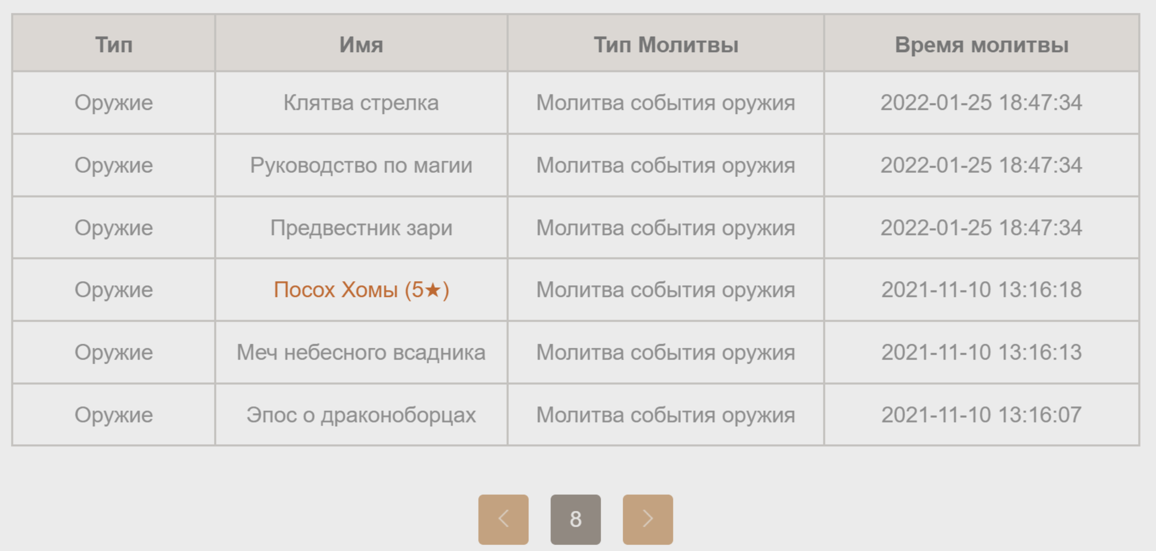Click the Предвестник зари name cell

pyautogui.click(x=361, y=228)
